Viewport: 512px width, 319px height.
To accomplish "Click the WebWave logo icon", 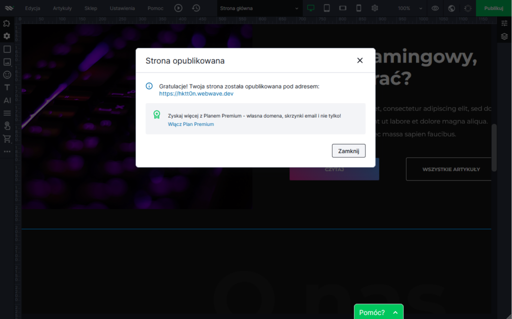I will [9, 8].
